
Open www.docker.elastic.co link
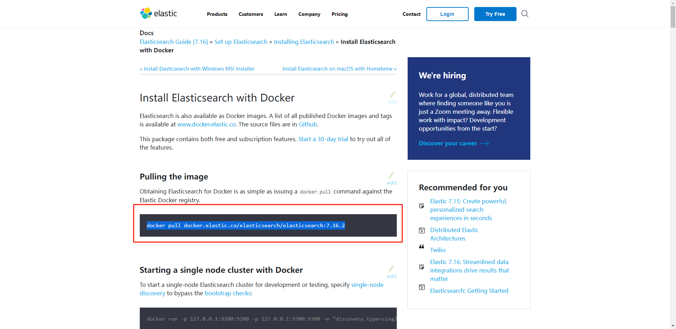[x=206, y=124]
